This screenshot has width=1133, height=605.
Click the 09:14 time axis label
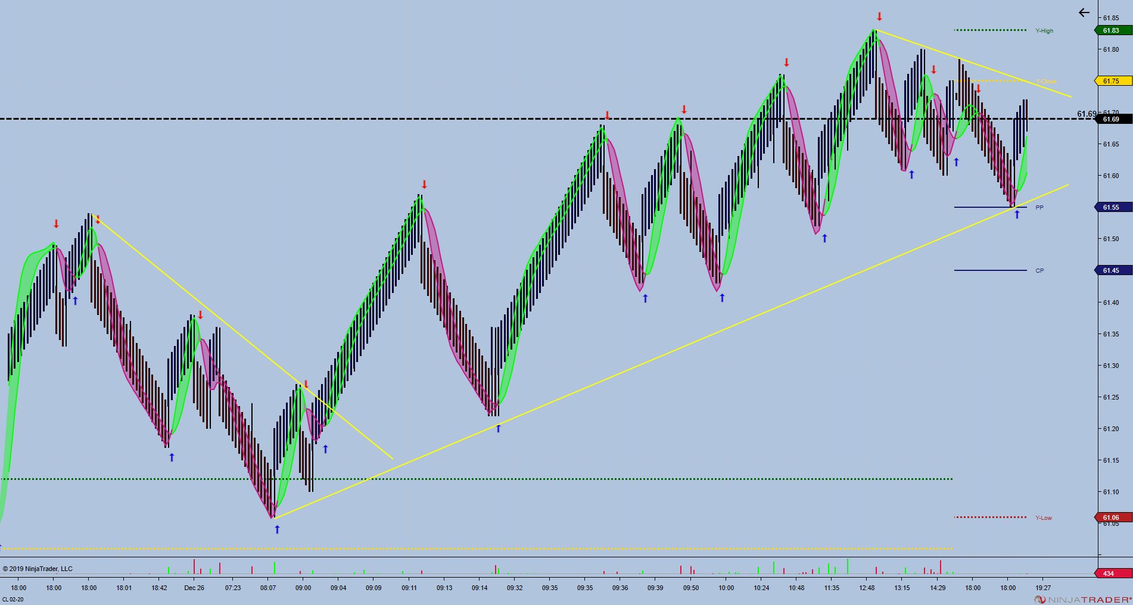(480, 588)
